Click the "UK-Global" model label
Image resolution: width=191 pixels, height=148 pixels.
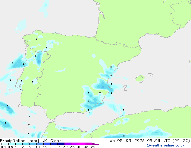pyautogui.click(x=52, y=141)
